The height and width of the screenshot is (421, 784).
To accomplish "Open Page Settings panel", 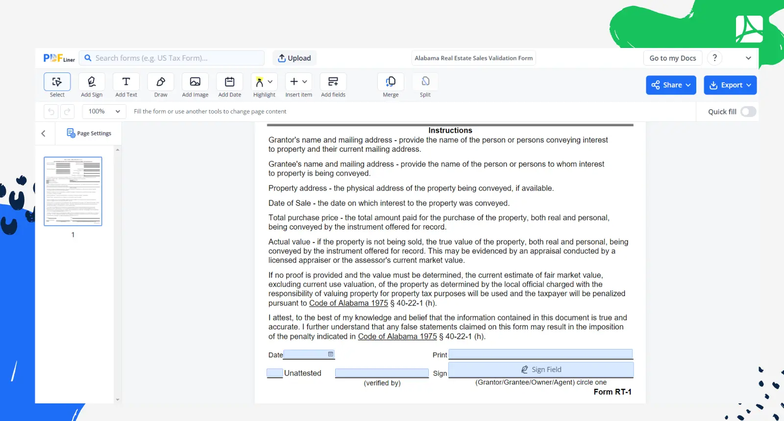I will (x=89, y=133).
